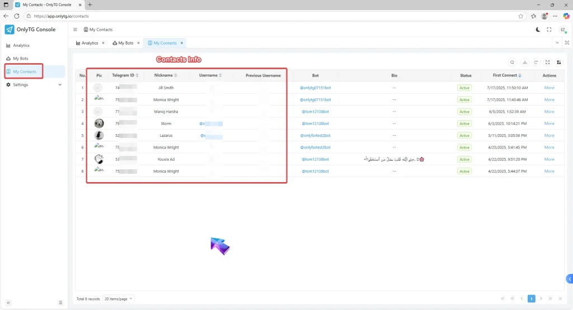Open the EZ user avatar menu
This screenshot has height=310, width=573.
pos(563,30)
